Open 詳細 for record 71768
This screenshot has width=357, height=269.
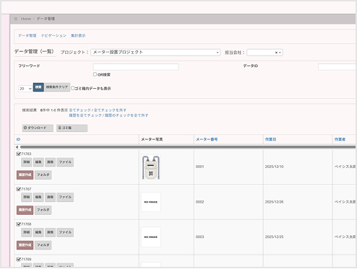(27, 232)
